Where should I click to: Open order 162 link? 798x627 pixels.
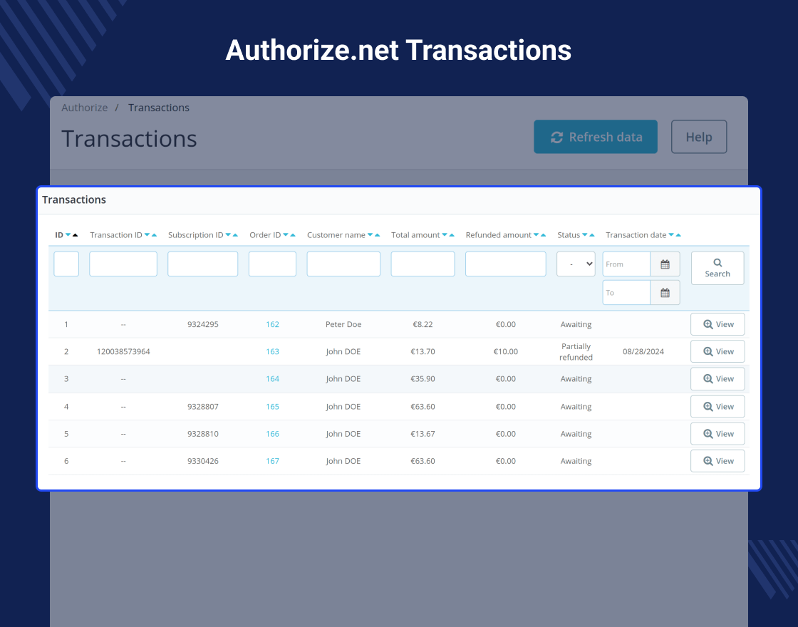pos(272,324)
